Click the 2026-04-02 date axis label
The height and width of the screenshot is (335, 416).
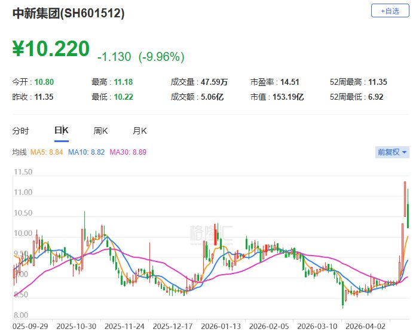pos(366,326)
